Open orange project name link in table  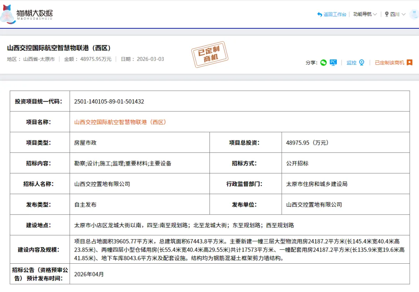[x=120, y=122]
